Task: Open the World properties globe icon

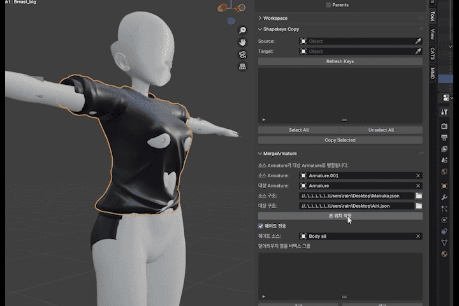Action: [x=444, y=171]
